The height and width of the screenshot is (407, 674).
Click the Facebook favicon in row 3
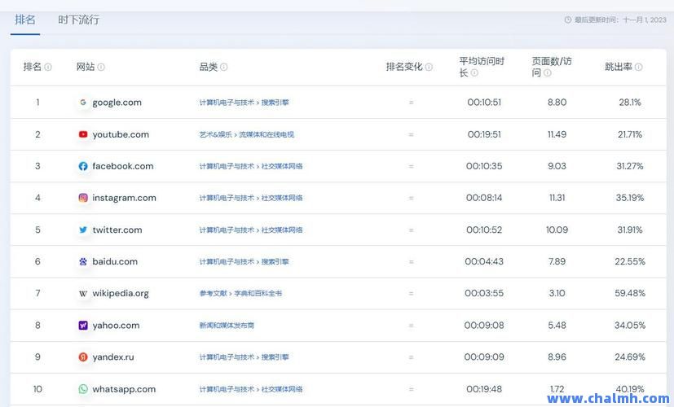(x=83, y=166)
